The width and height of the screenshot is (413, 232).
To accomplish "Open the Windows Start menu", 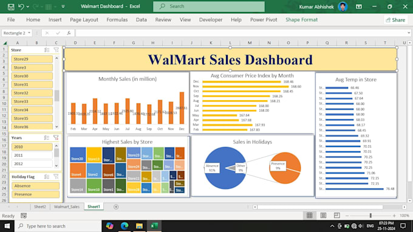I will (x=7, y=226).
